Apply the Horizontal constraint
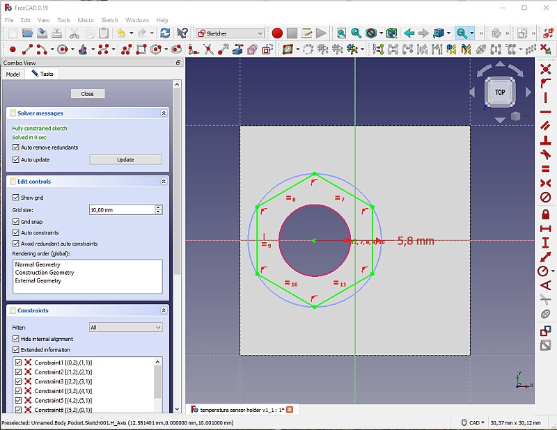This screenshot has width=557, height=430. click(x=546, y=112)
